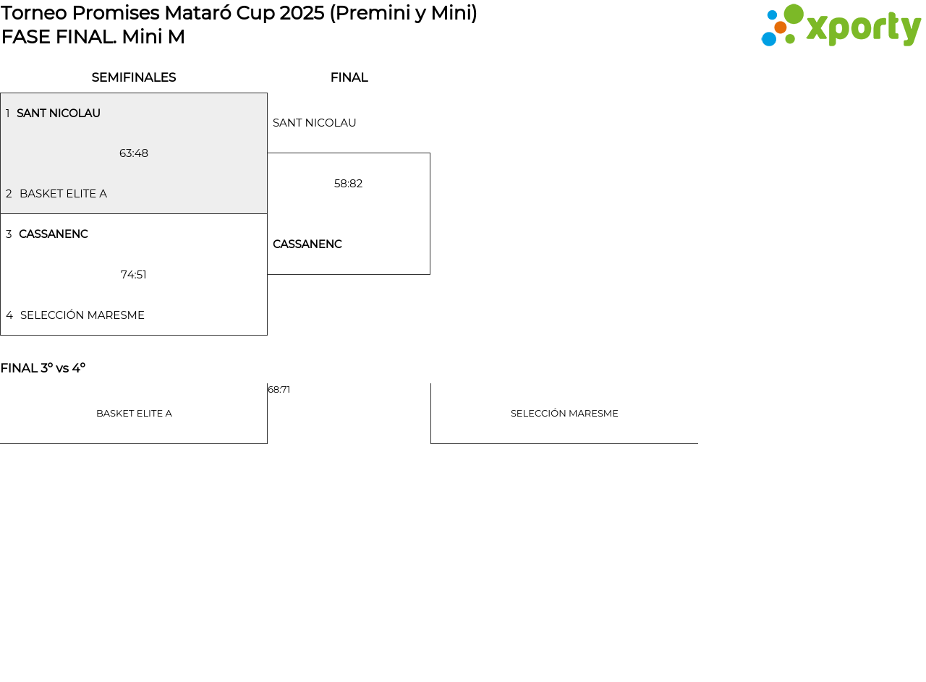Select CASSANENC in the semifinals bracket
This screenshot has height=682, width=926.
pos(54,234)
